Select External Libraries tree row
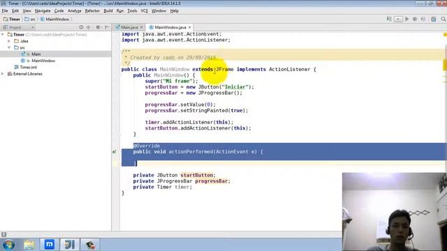Image resolution: width=447 pixels, height=251 pixels. (28, 74)
